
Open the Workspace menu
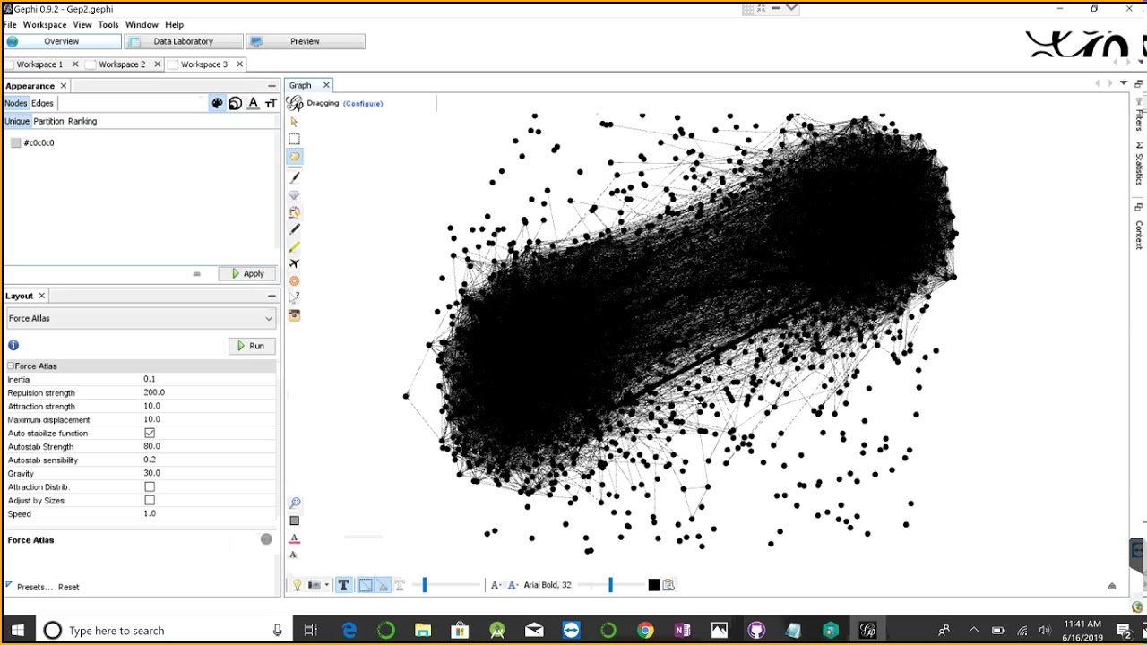tap(45, 24)
